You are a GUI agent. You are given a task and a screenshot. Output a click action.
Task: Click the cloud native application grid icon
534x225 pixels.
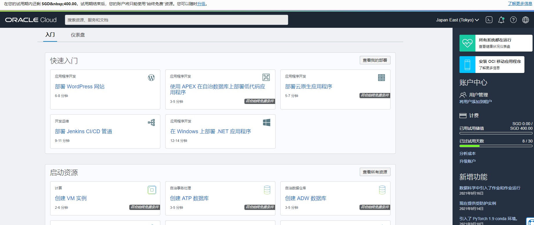382,77
